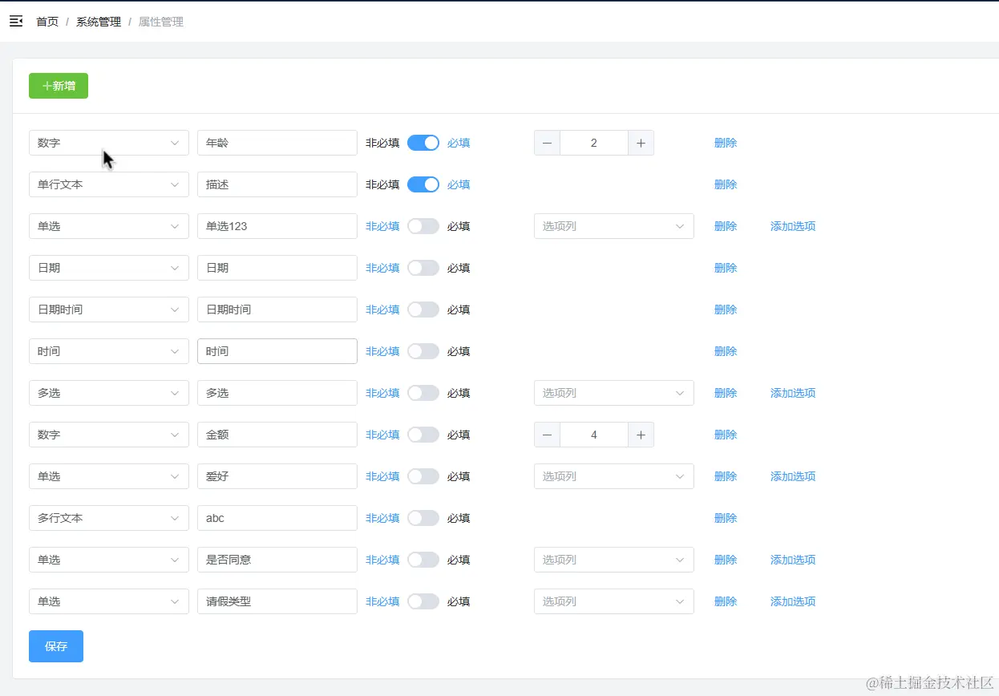999x696 pixels.
Task: Enable the required switch for 单选123
Action: (423, 226)
